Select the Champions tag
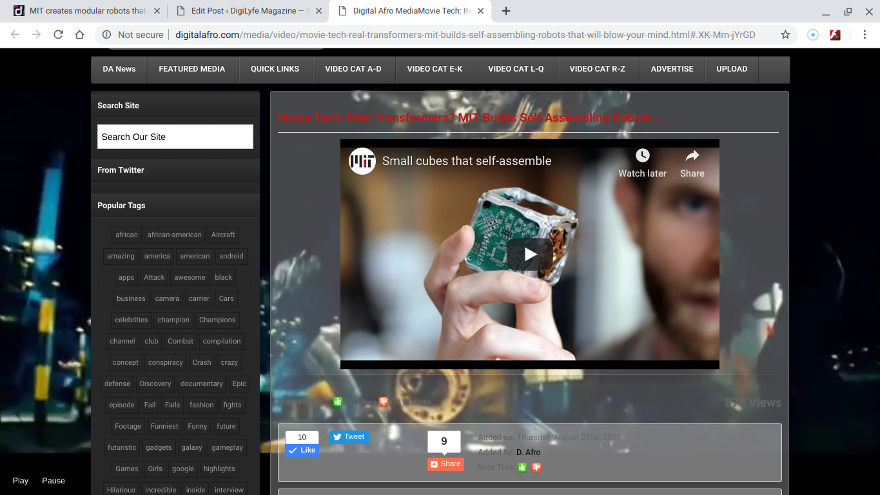The image size is (880, 495). point(217,320)
